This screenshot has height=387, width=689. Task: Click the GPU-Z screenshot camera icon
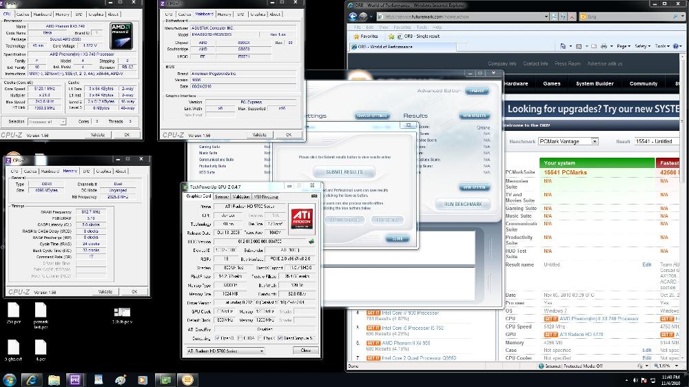click(314, 196)
